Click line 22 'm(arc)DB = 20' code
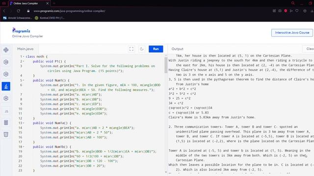314x176 pixels. tap(73, 166)
